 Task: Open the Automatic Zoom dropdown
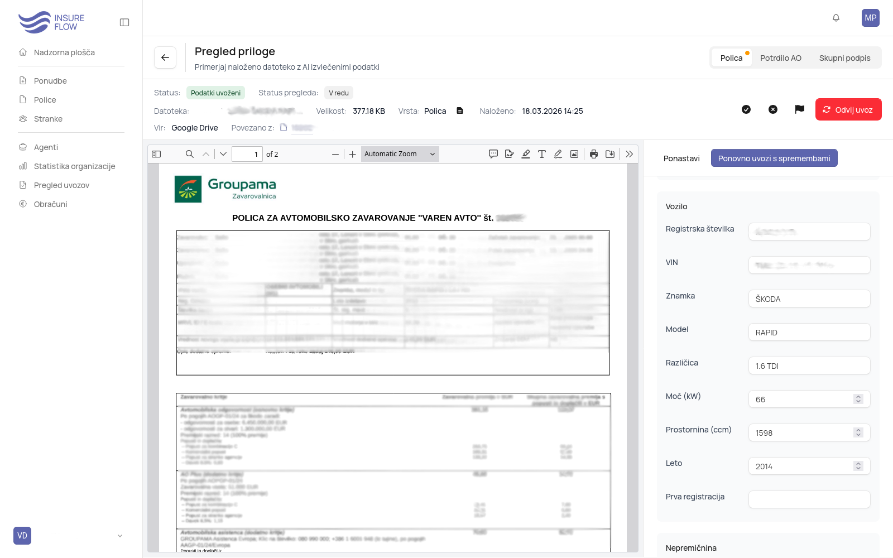coord(400,154)
